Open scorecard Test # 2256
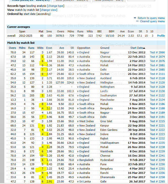 click(x=157, y=173)
